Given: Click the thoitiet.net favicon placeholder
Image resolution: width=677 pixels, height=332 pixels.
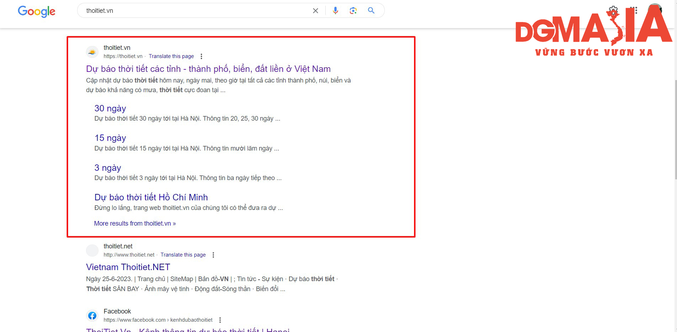Looking at the screenshot, I should 92,251.
